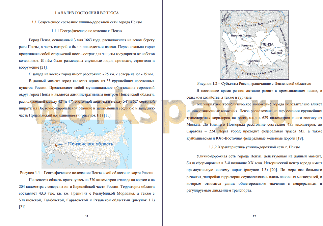Click 'Сердобск' on the regional map
This screenshot has width=323, height=226.
click(253, 61)
